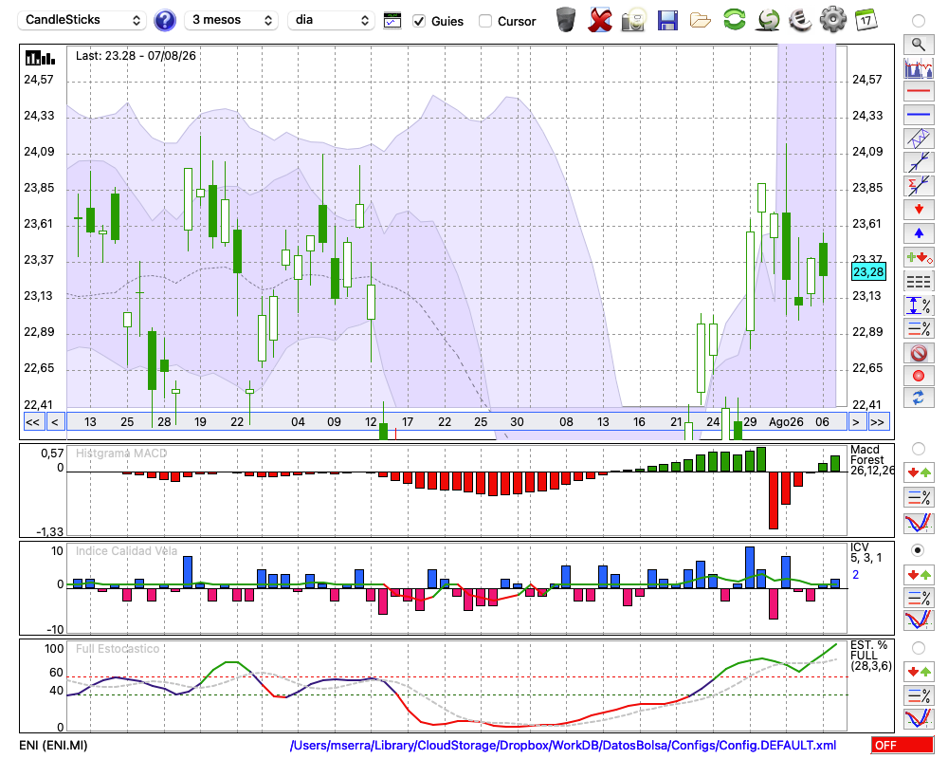Click the trash can icon in toolbar
The width and height of the screenshot is (948, 759).
pyautogui.click(x=566, y=20)
